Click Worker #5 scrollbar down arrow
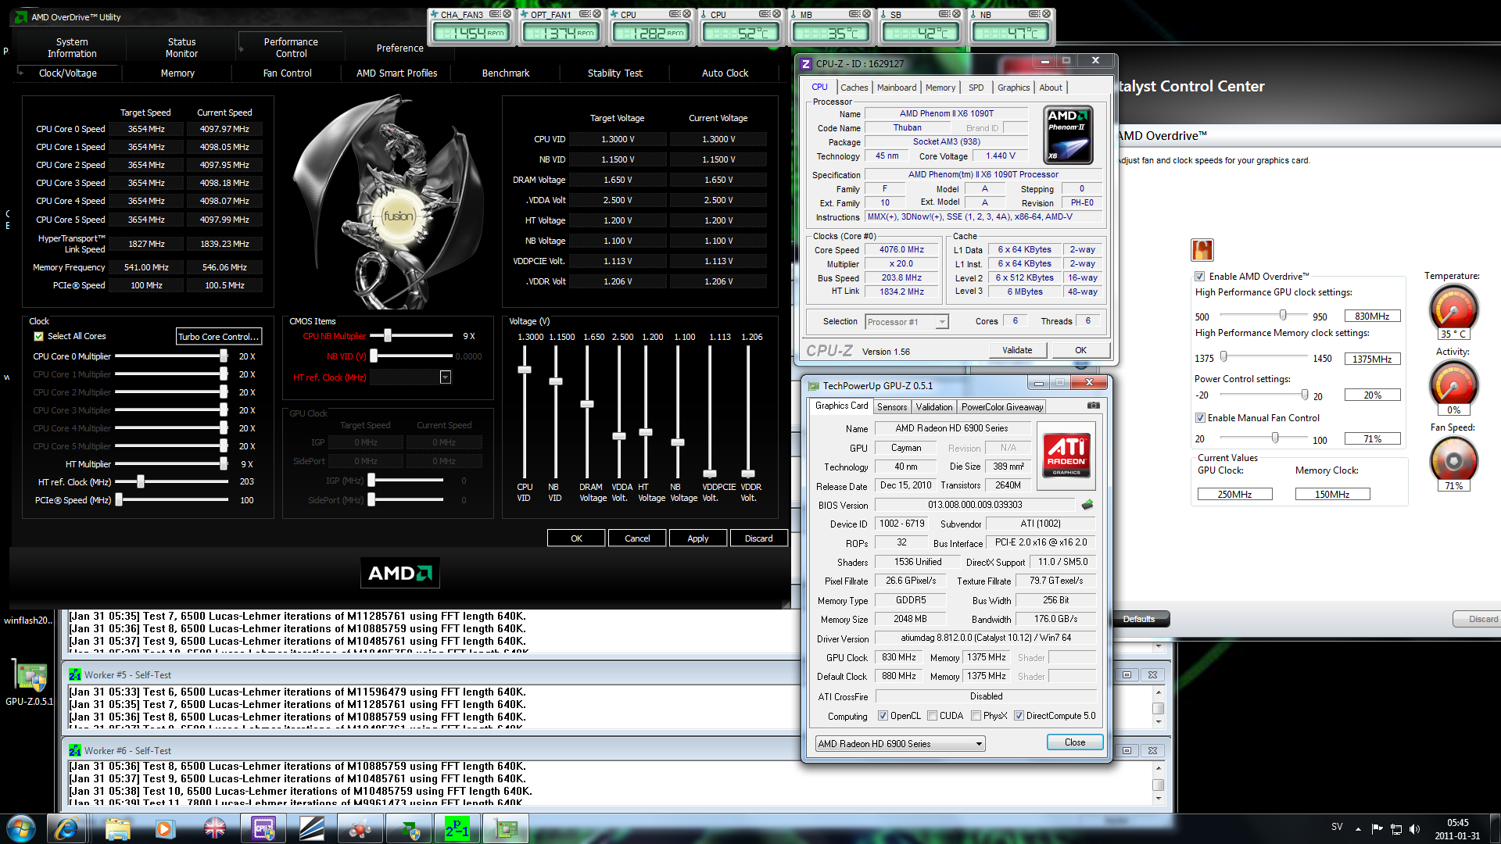The height and width of the screenshot is (844, 1501). point(1159,721)
